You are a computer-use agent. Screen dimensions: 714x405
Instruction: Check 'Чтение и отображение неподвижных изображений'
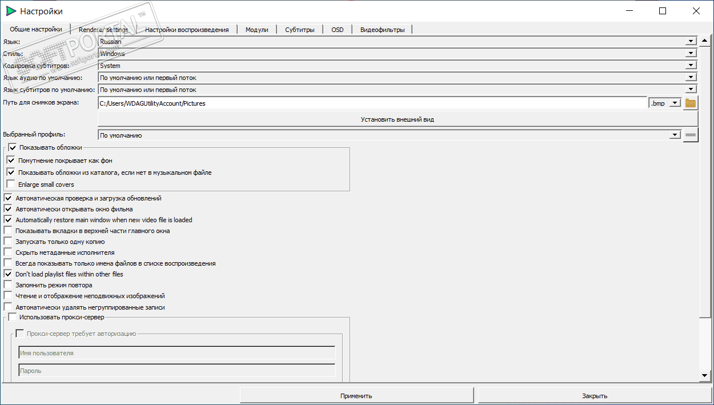pyautogui.click(x=8, y=296)
